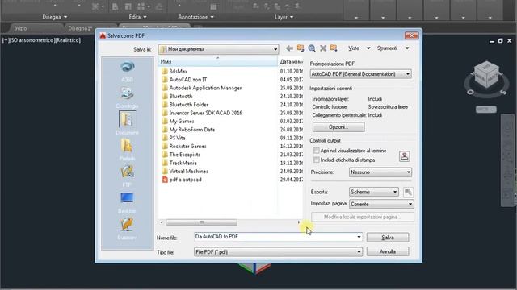Select Inventor Server SDK ACAD 2016 folder
Viewport: 517px width, 290px height.
[x=202, y=113]
